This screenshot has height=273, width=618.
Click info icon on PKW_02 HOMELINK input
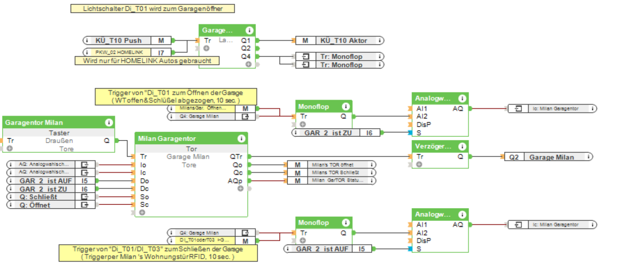pos(87,52)
